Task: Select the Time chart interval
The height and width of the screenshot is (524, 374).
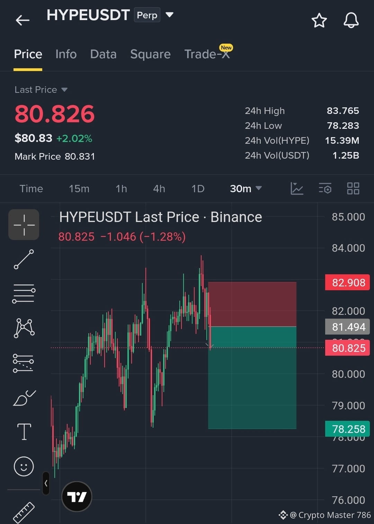Action: tap(31, 189)
